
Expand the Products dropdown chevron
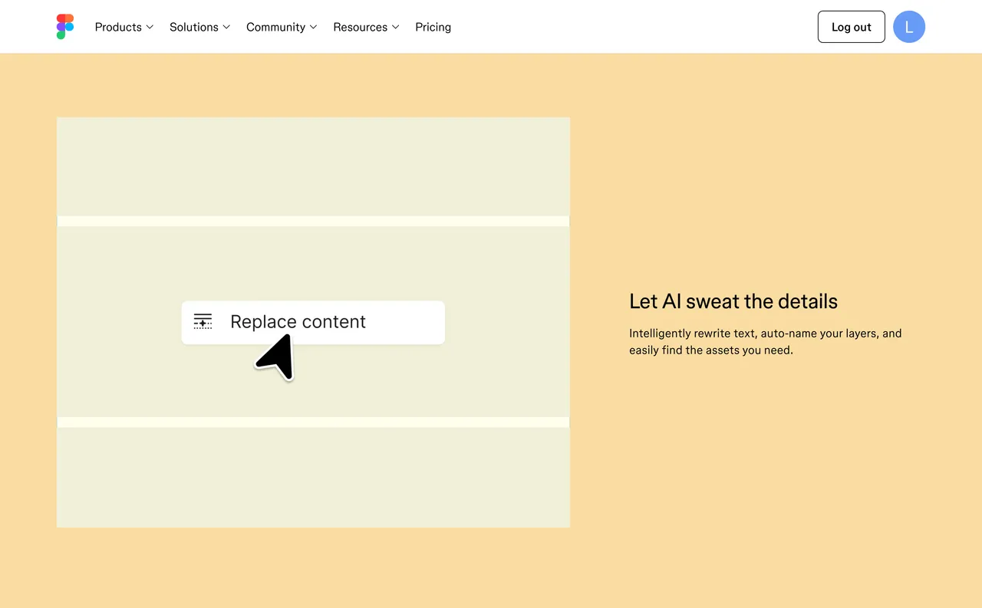pyautogui.click(x=150, y=27)
